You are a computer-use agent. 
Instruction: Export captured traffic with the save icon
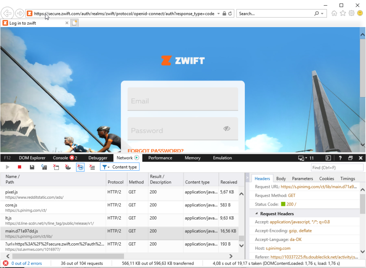point(32,167)
